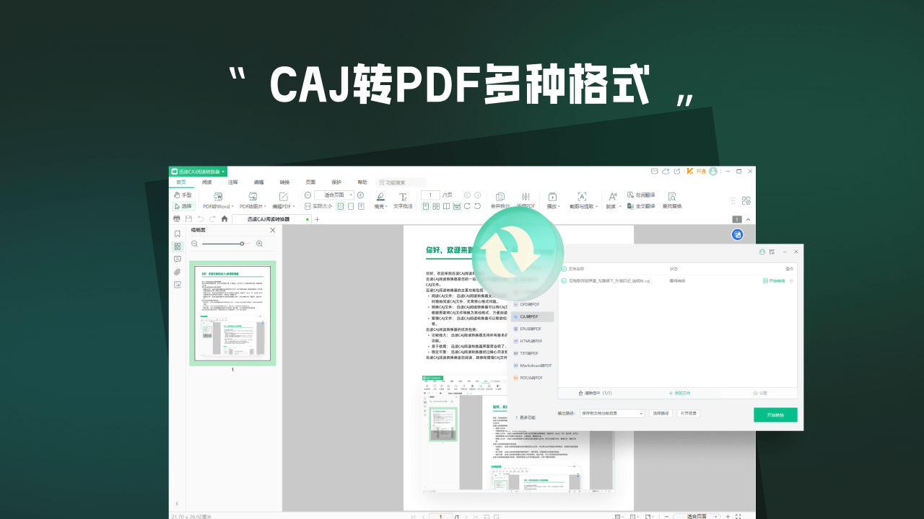The image size is (924, 519).
Task: Switch to the 注释 ribbon tab
Action: pos(233,182)
